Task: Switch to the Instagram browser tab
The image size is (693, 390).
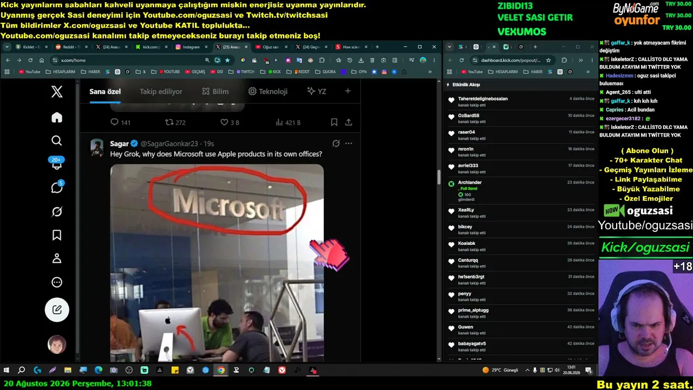Action: [191, 47]
